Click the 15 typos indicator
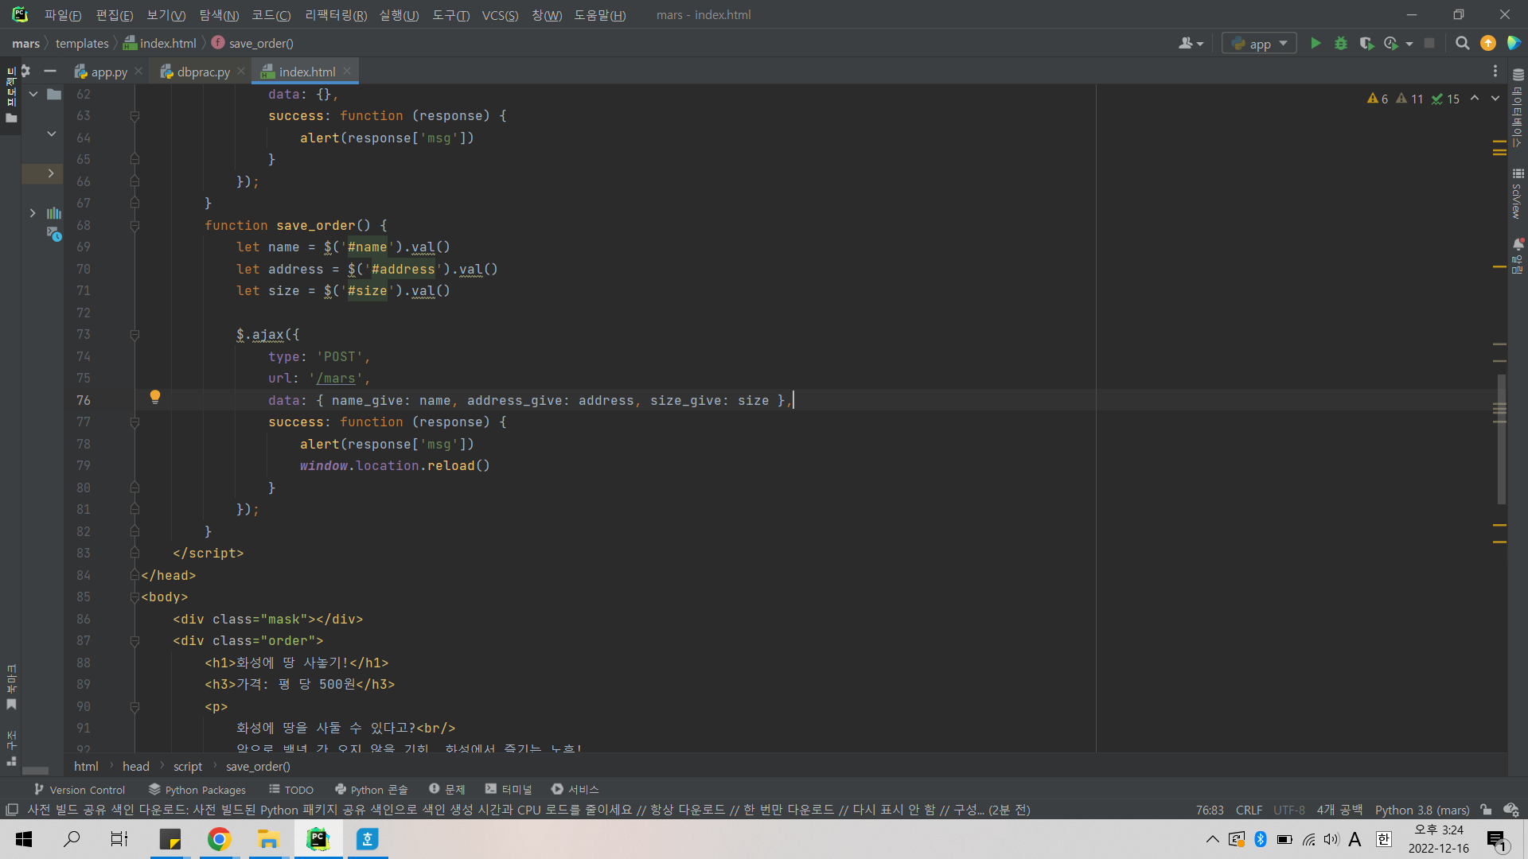 [1445, 99]
